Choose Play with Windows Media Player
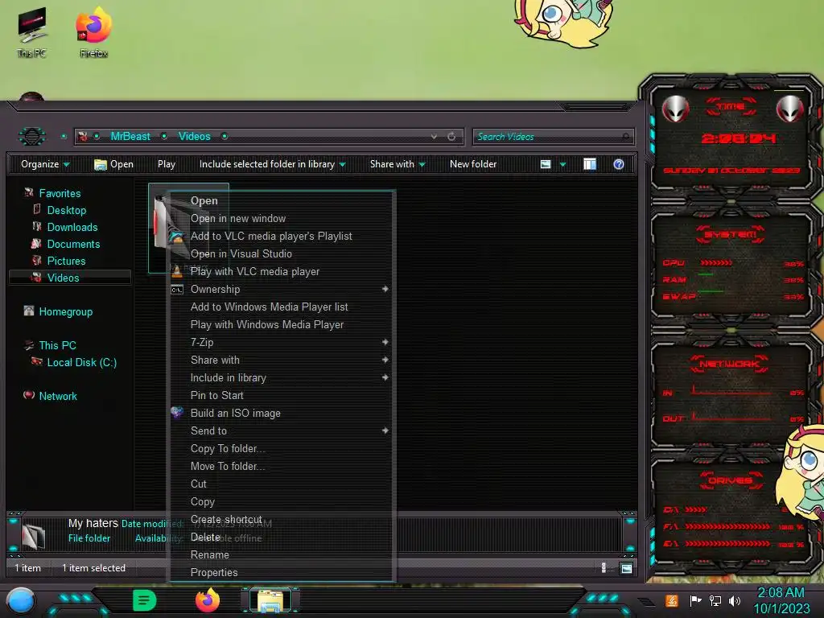Viewport: 824px width, 618px height. click(281, 324)
